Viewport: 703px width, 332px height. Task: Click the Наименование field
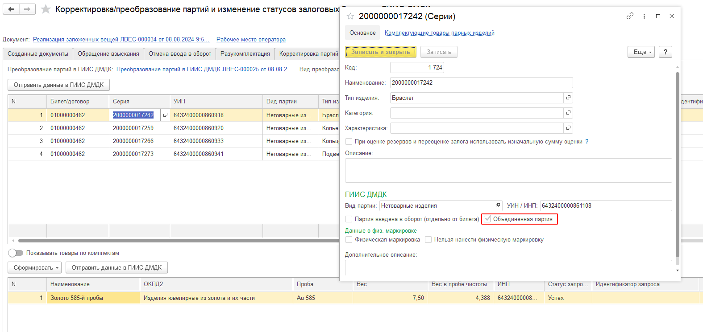pyautogui.click(x=481, y=82)
